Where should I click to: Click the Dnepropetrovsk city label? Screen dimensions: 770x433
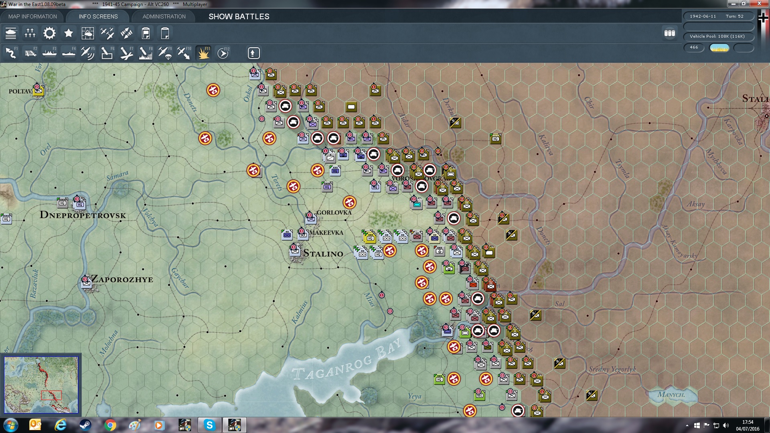[x=83, y=215]
